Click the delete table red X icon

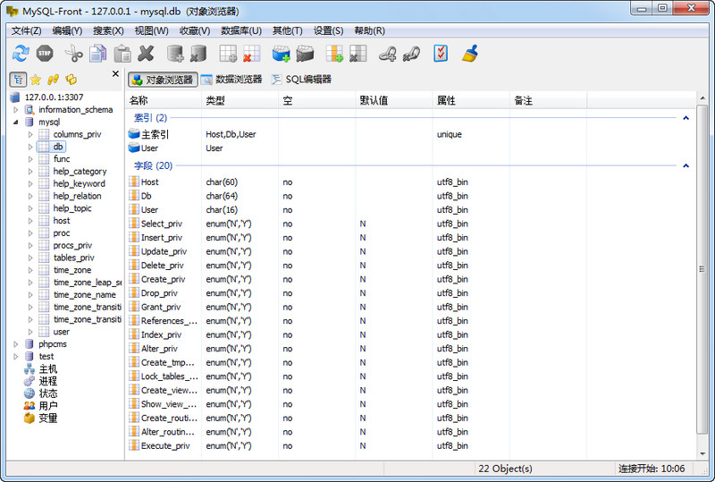(x=251, y=54)
